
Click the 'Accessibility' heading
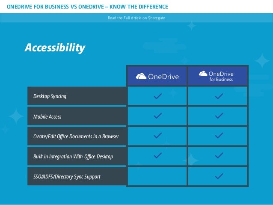pyautogui.click(x=55, y=48)
